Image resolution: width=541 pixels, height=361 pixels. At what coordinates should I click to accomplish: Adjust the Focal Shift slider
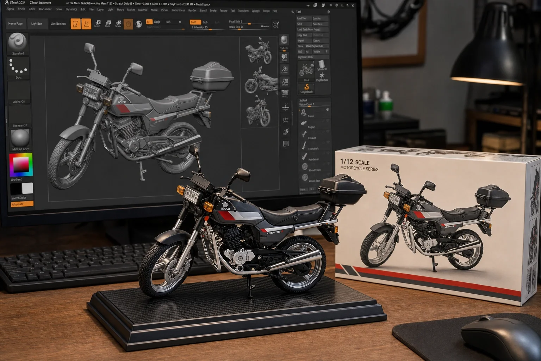point(249,22)
